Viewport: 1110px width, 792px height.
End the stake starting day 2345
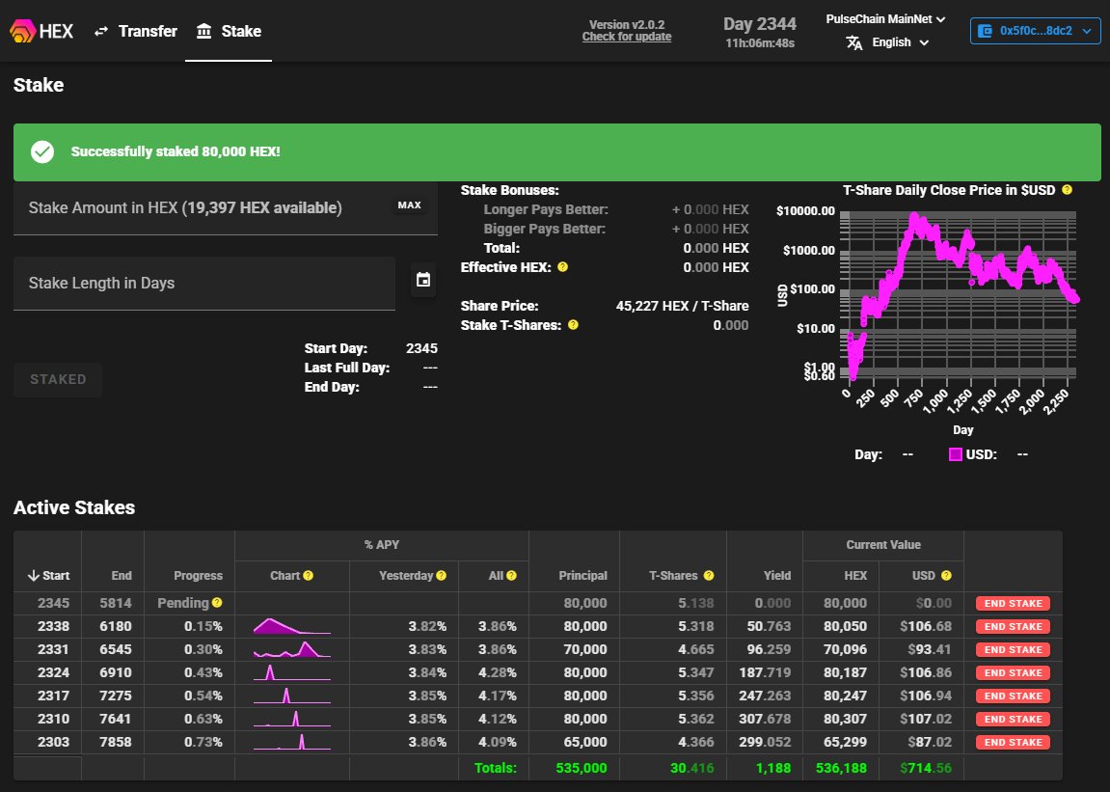[x=1013, y=604]
